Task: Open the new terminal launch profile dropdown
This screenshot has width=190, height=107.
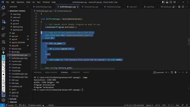Action: coord(168,73)
